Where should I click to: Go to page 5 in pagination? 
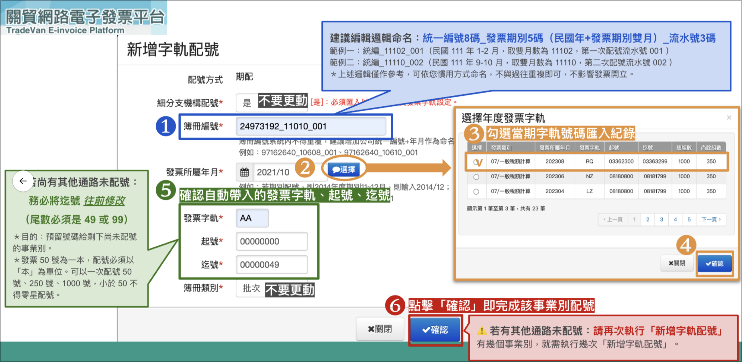689,219
